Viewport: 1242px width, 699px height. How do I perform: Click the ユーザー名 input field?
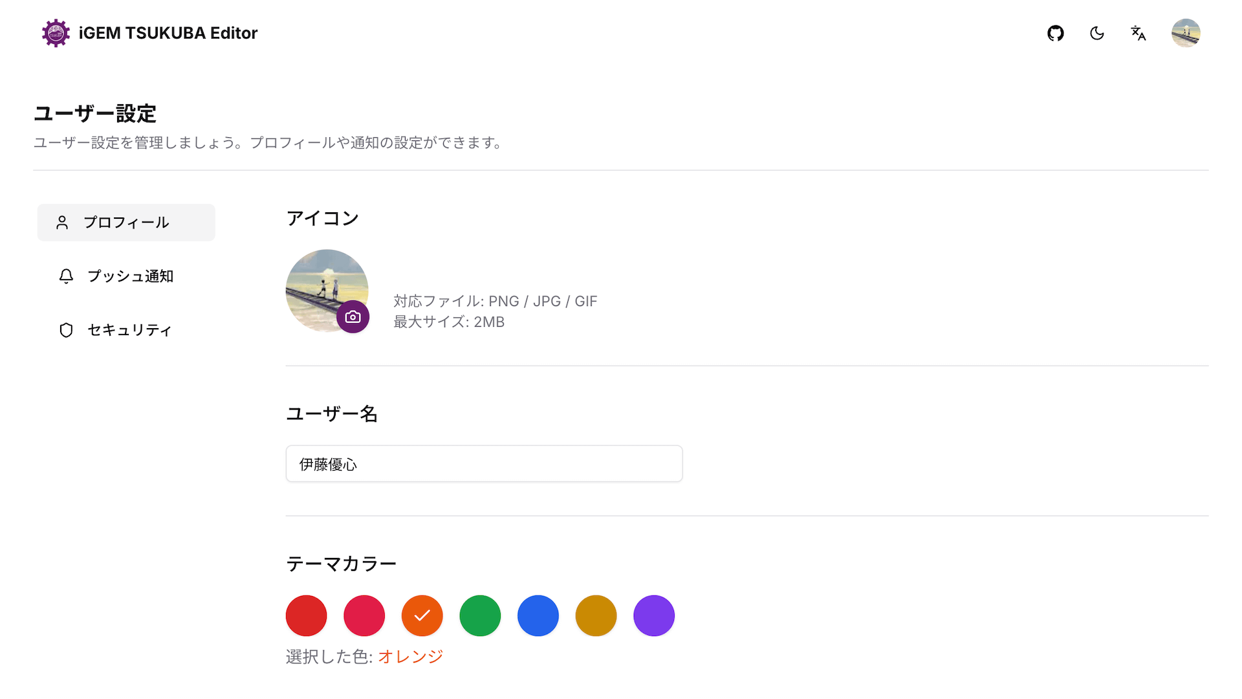(484, 463)
